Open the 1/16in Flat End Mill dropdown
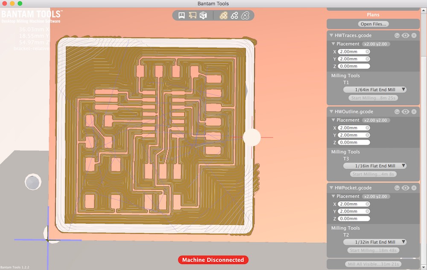427x270 pixels. [375, 165]
